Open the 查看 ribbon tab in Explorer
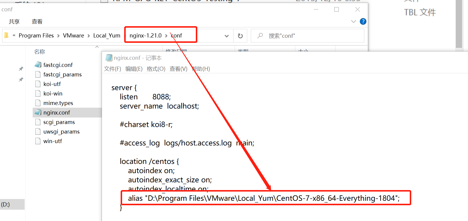This screenshot has width=468, height=221. point(37,21)
